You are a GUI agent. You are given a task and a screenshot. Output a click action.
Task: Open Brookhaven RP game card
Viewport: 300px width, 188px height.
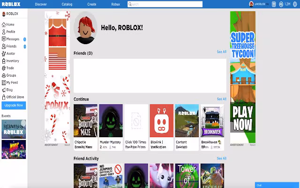[x=212, y=127]
